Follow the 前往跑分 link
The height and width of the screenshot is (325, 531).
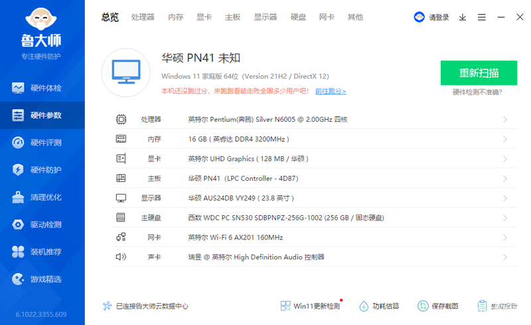coord(331,91)
